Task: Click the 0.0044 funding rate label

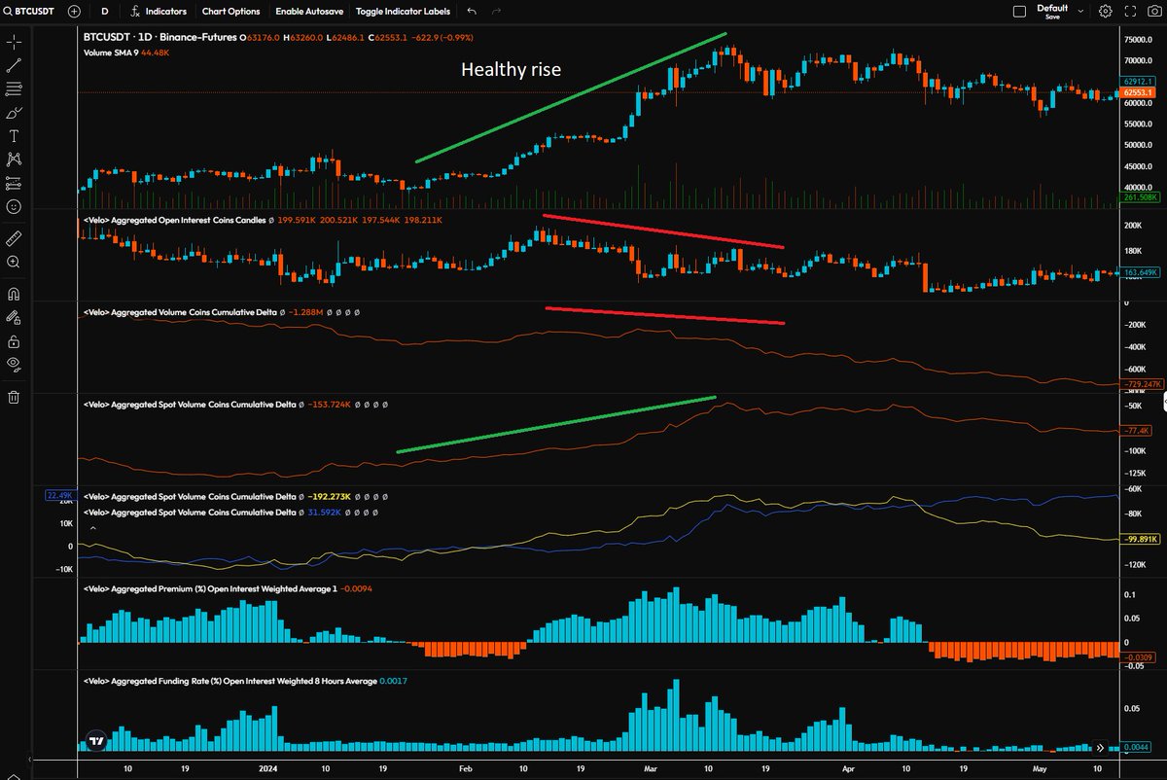Action: point(1137,747)
